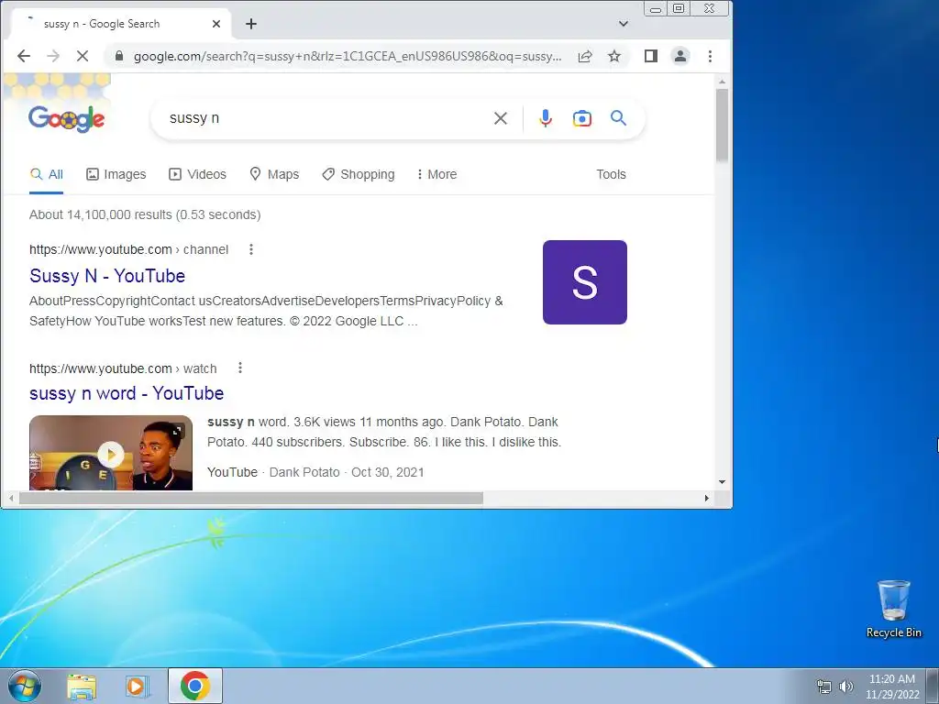Open options for Sussy N channel result
This screenshot has width=939, height=704.
[251, 249]
